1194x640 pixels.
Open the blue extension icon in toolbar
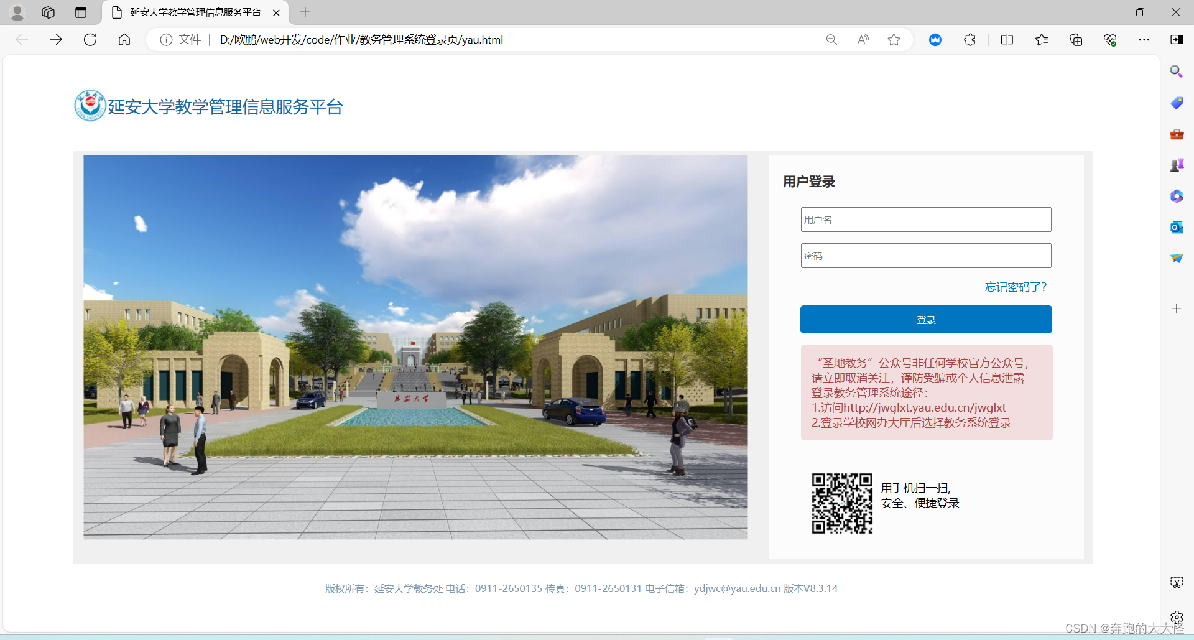[935, 40]
